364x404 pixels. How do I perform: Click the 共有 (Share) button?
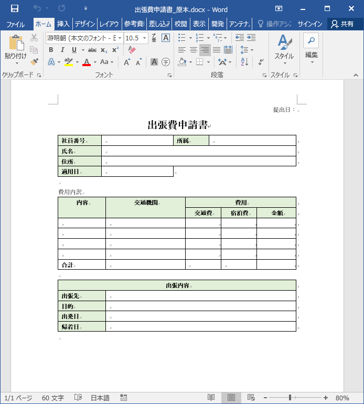click(342, 24)
